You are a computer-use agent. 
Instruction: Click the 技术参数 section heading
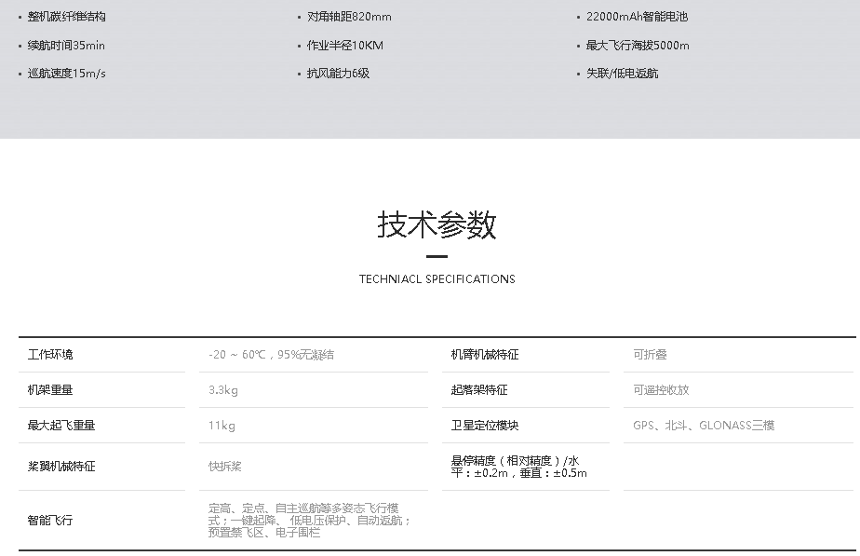pyautogui.click(x=437, y=224)
